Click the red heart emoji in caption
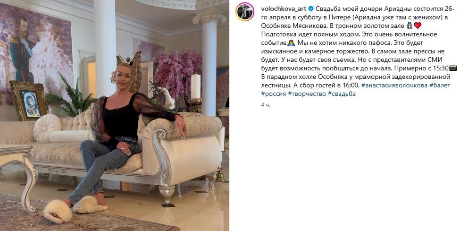This screenshot has width=460, height=231. point(418,26)
